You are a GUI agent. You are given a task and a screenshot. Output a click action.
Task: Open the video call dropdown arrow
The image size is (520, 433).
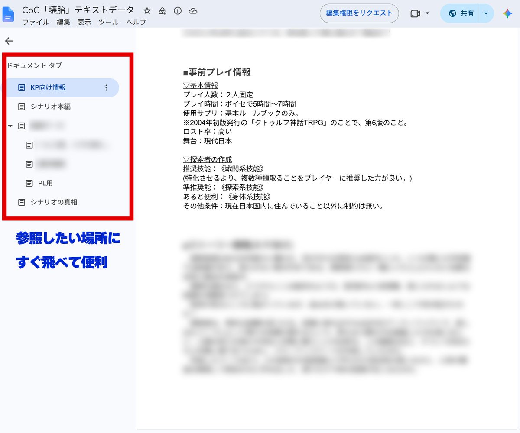coord(427,13)
